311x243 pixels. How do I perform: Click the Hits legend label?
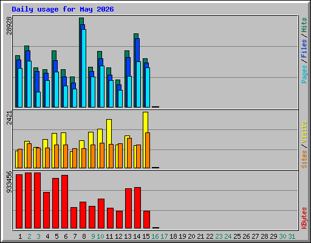[304, 25]
